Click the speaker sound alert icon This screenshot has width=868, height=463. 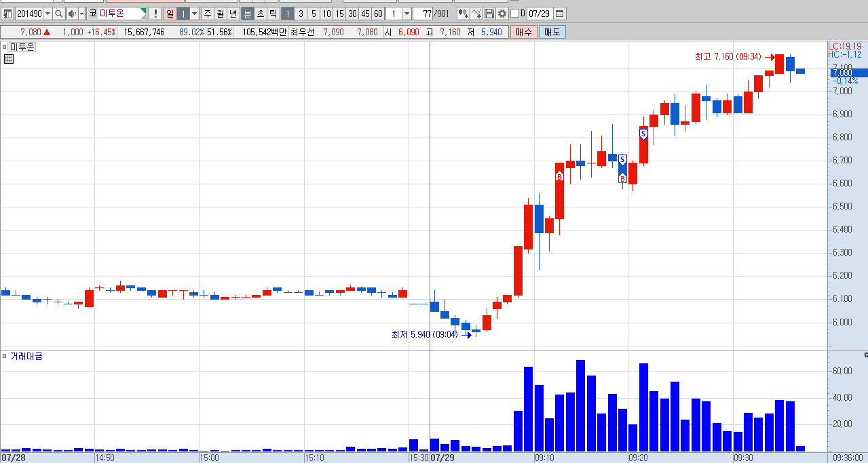[72, 14]
